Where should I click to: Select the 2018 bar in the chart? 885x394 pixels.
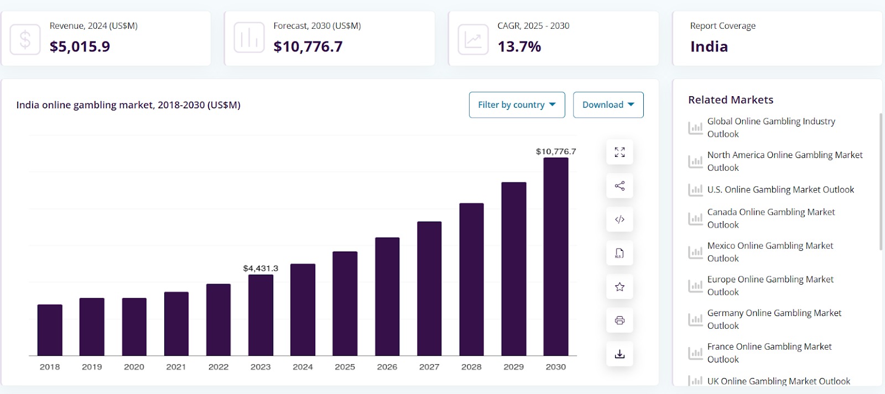[x=50, y=330]
